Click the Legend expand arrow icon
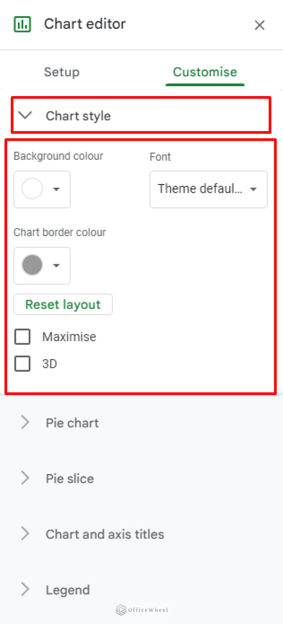This screenshot has height=624, width=283. 25,590
